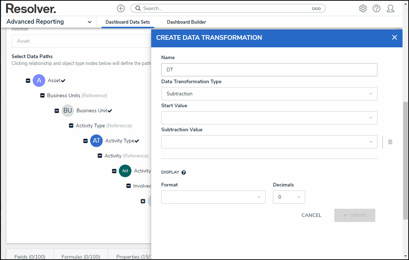The width and height of the screenshot is (409, 260).
Task: Click the Display help tooltip icon
Action: (x=183, y=172)
